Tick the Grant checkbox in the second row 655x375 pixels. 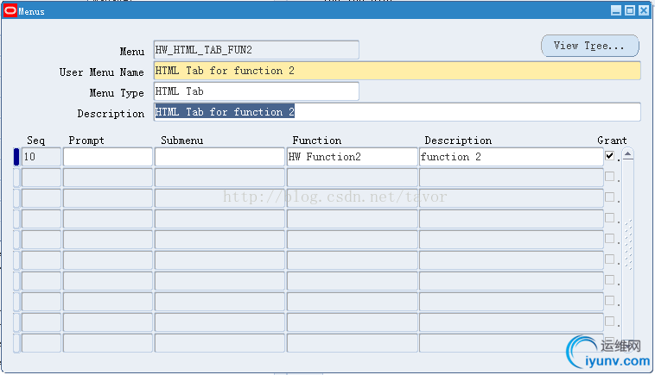(x=610, y=177)
